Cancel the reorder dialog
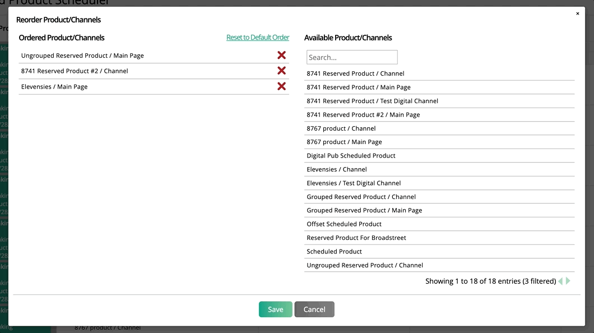Image resolution: width=594 pixels, height=333 pixels. click(x=314, y=309)
